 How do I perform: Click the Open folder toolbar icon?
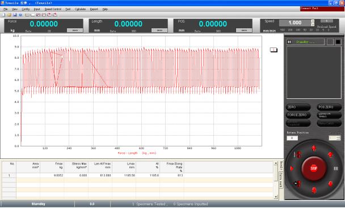9,15
